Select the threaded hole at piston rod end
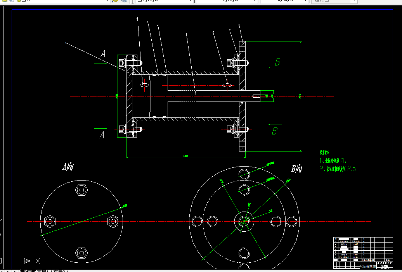 coord(256,96)
